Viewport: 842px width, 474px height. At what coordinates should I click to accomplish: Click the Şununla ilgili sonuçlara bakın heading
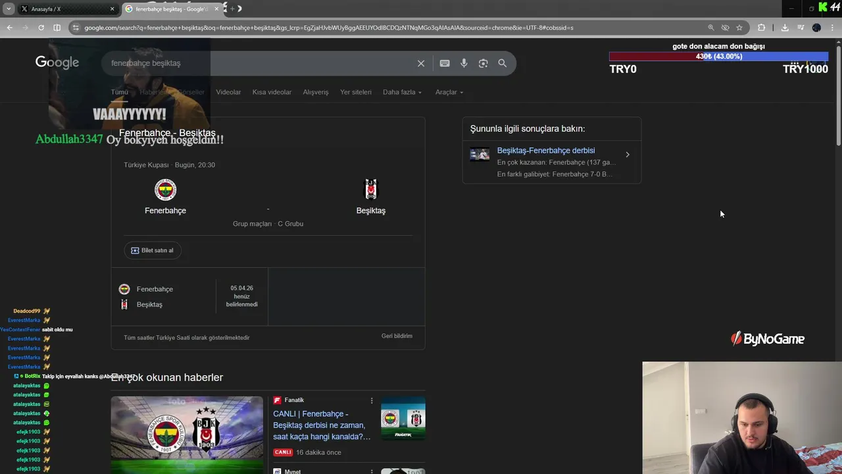[528, 129]
